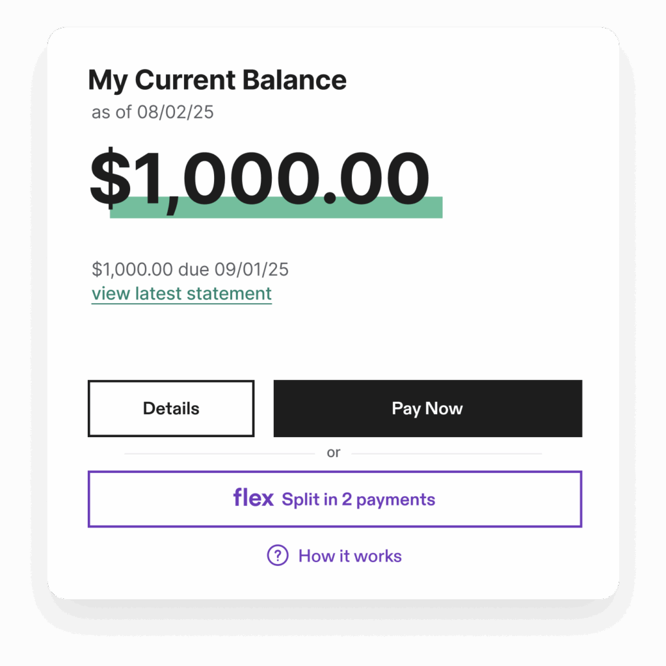Click the question mark help icon
The image size is (666, 666).
point(278,556)
